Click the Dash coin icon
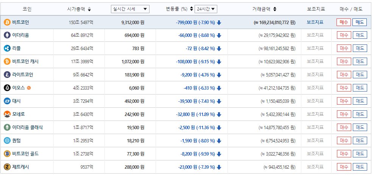 click(7, 101)
